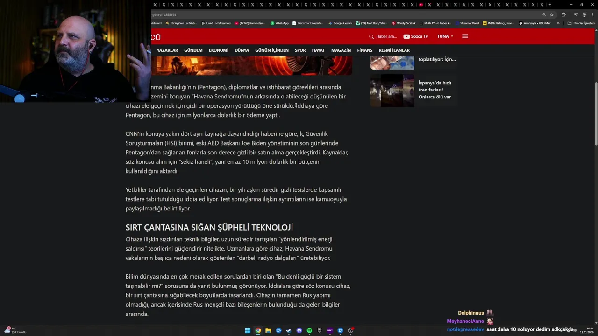The image size is (598, 336).
Task: Click the page vertical scrollbar thumb
Action: [596, 113]
